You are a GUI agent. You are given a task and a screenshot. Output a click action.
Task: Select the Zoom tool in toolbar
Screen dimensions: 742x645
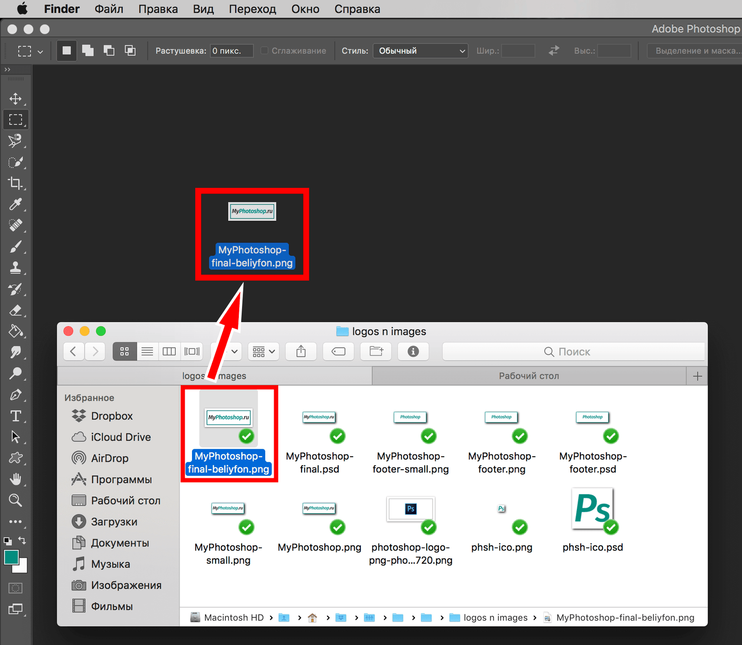[15, 500]
